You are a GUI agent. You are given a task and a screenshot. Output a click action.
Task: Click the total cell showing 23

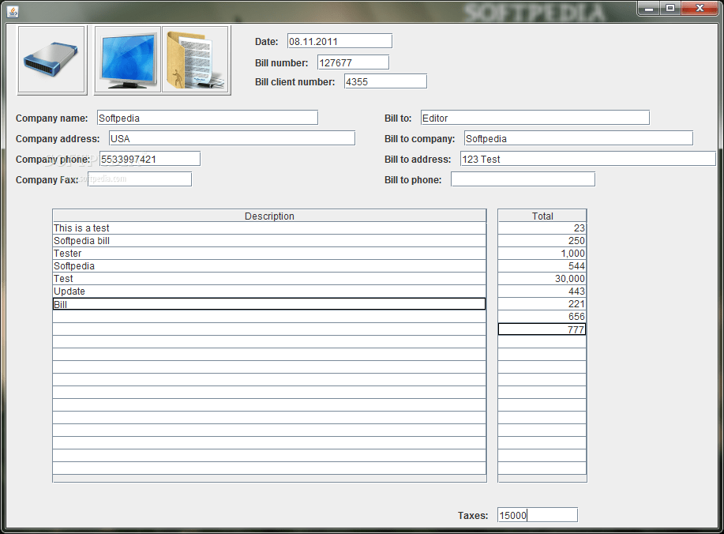[x=542, y=228]
